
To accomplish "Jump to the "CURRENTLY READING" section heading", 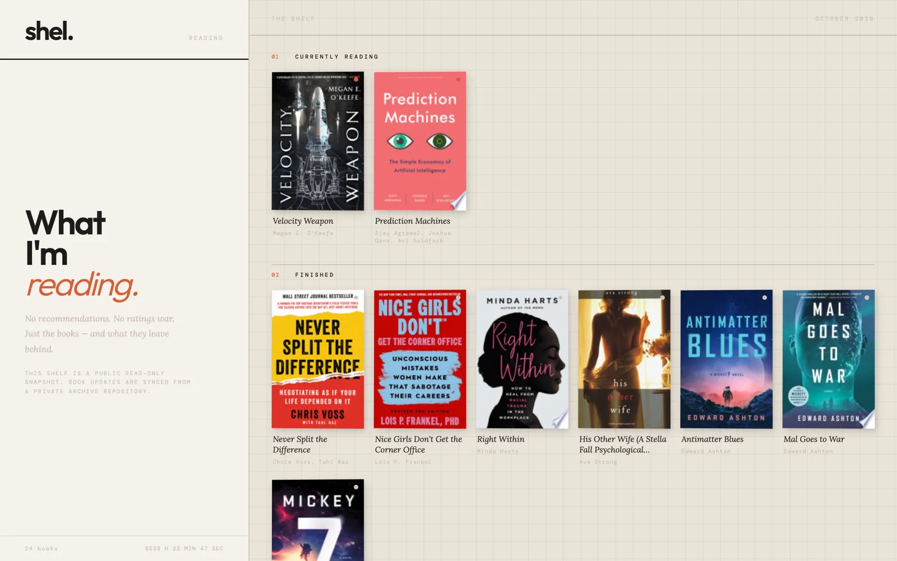I will [x=337, y=57].
